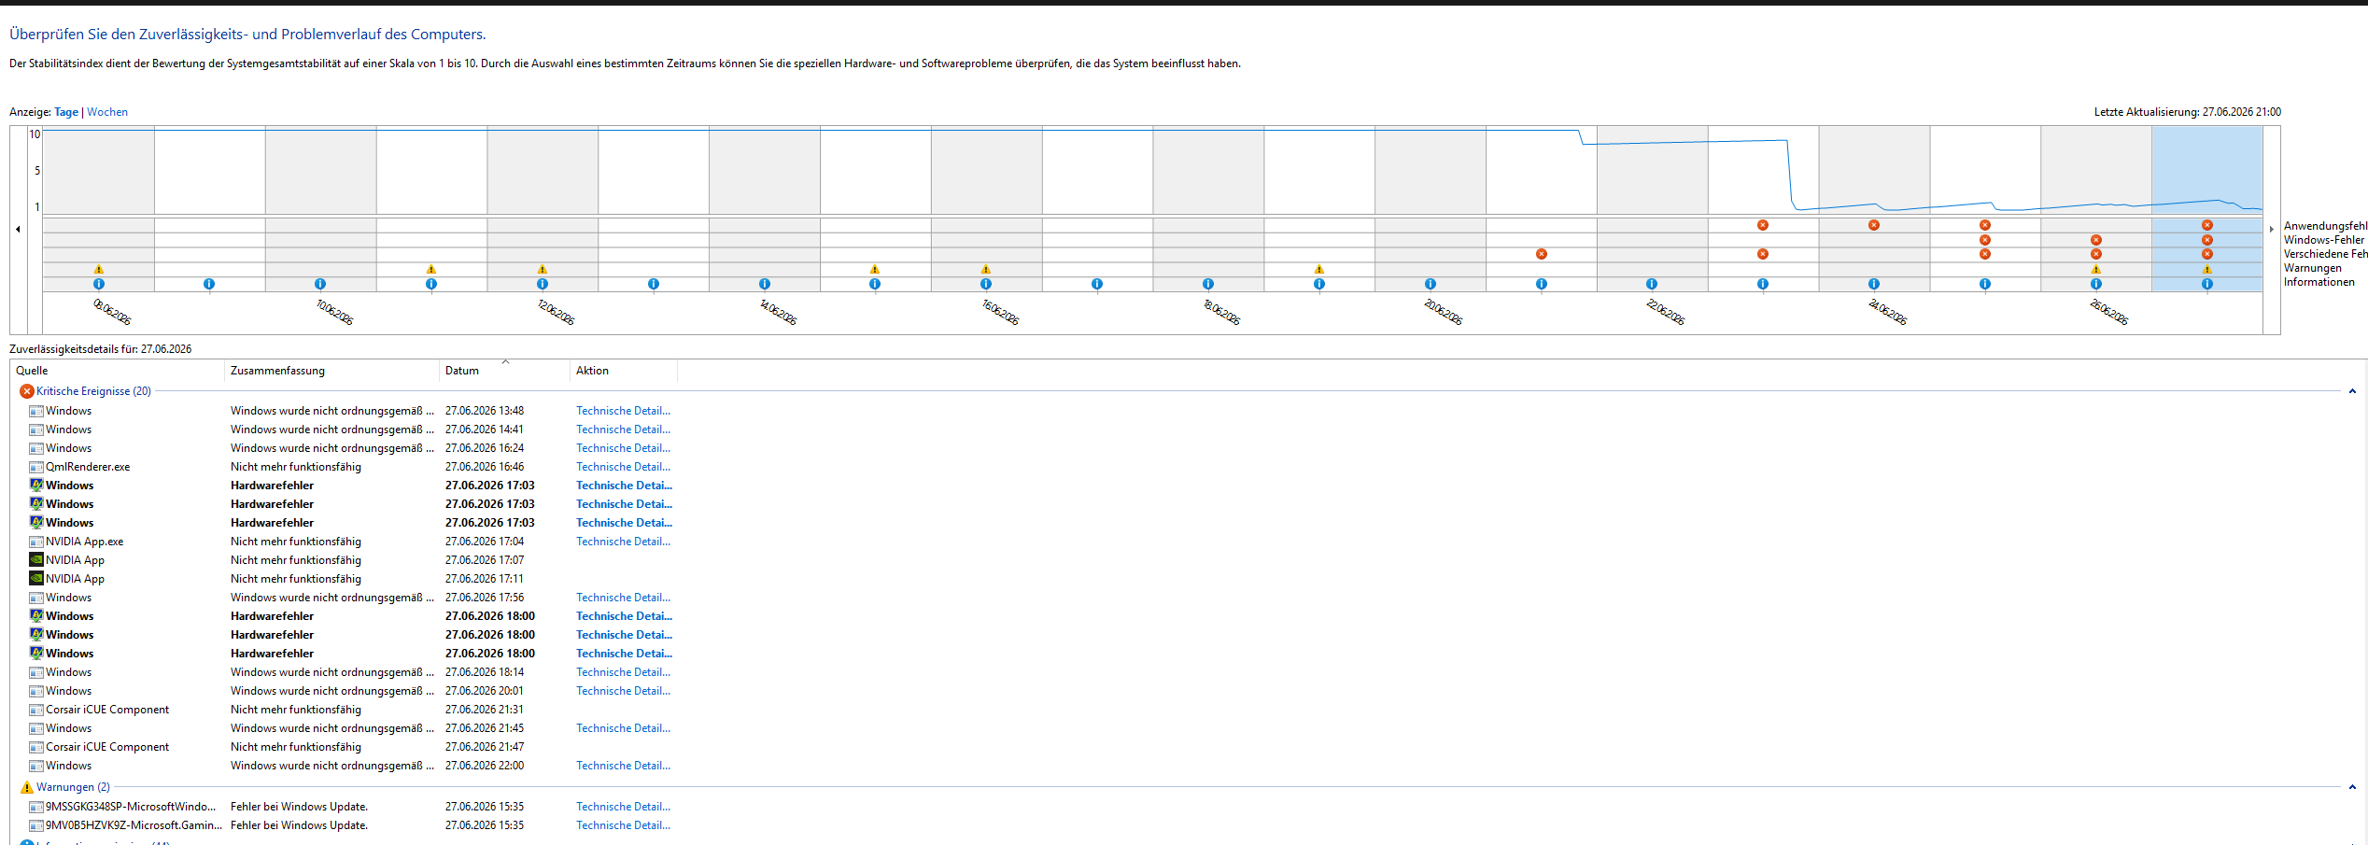
Task: Click the information icon for 20.06.2026 column
Action: (1431, 284)
